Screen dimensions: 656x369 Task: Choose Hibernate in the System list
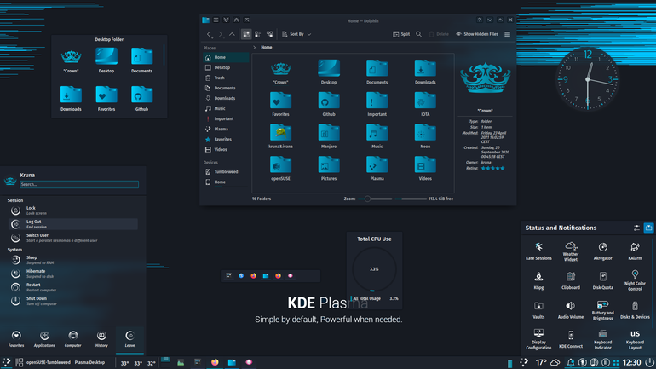[73, 274]
